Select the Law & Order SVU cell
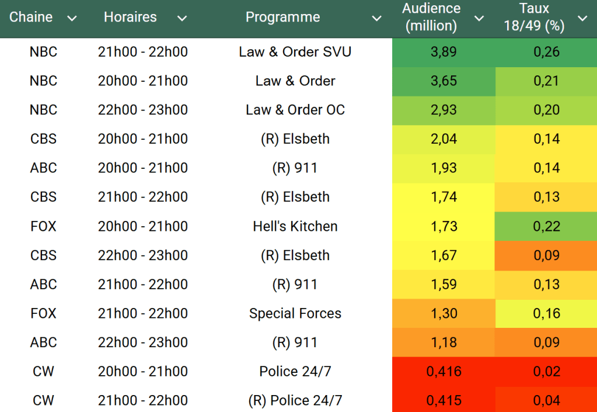 [295, 52]
